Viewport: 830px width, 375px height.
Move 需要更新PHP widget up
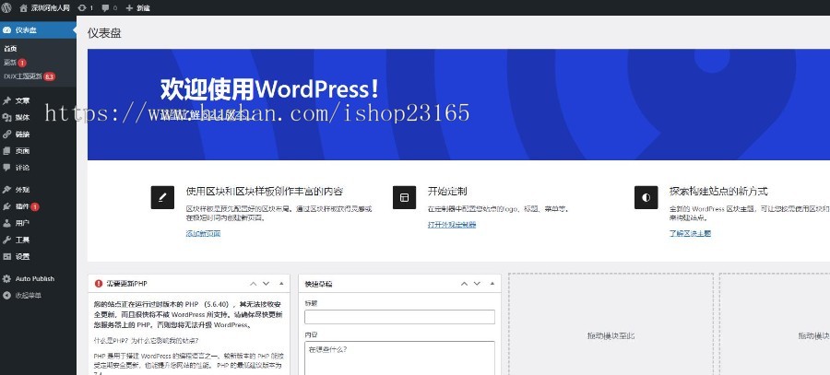254,284
